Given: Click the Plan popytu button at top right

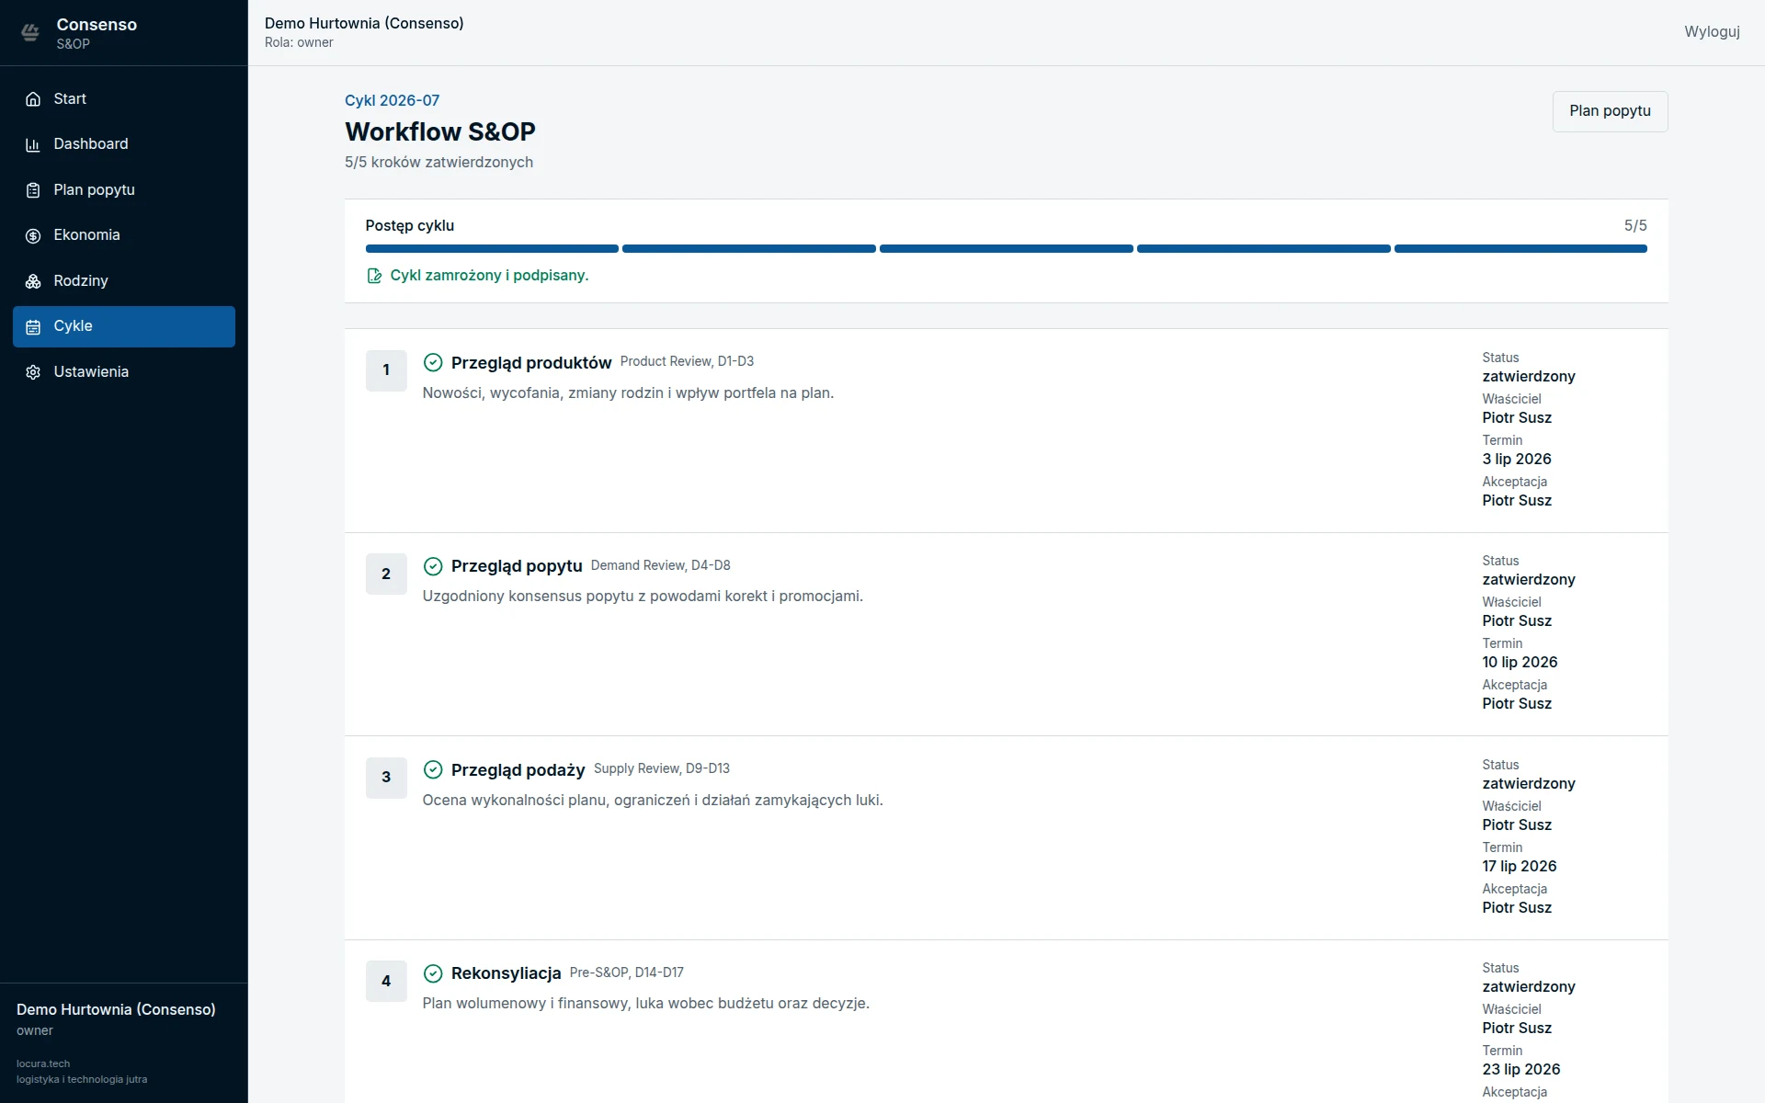Looking at the screenshot, I should click(x=1610, y=111).
